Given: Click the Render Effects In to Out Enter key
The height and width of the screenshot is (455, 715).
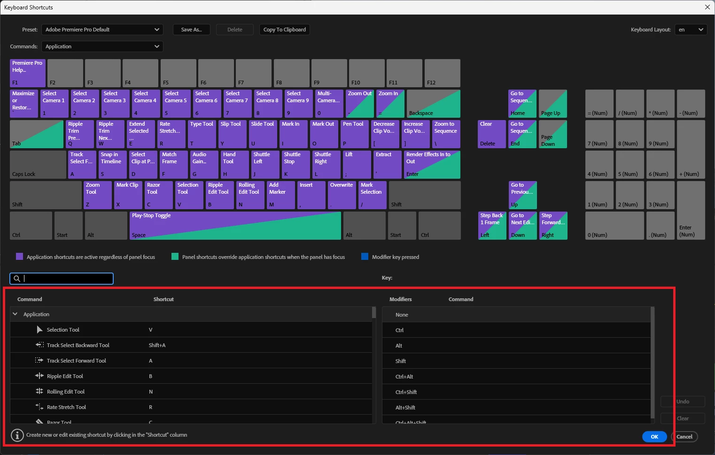Looking at the screenshot, I should pyautogui.click(x=432, y=165).
